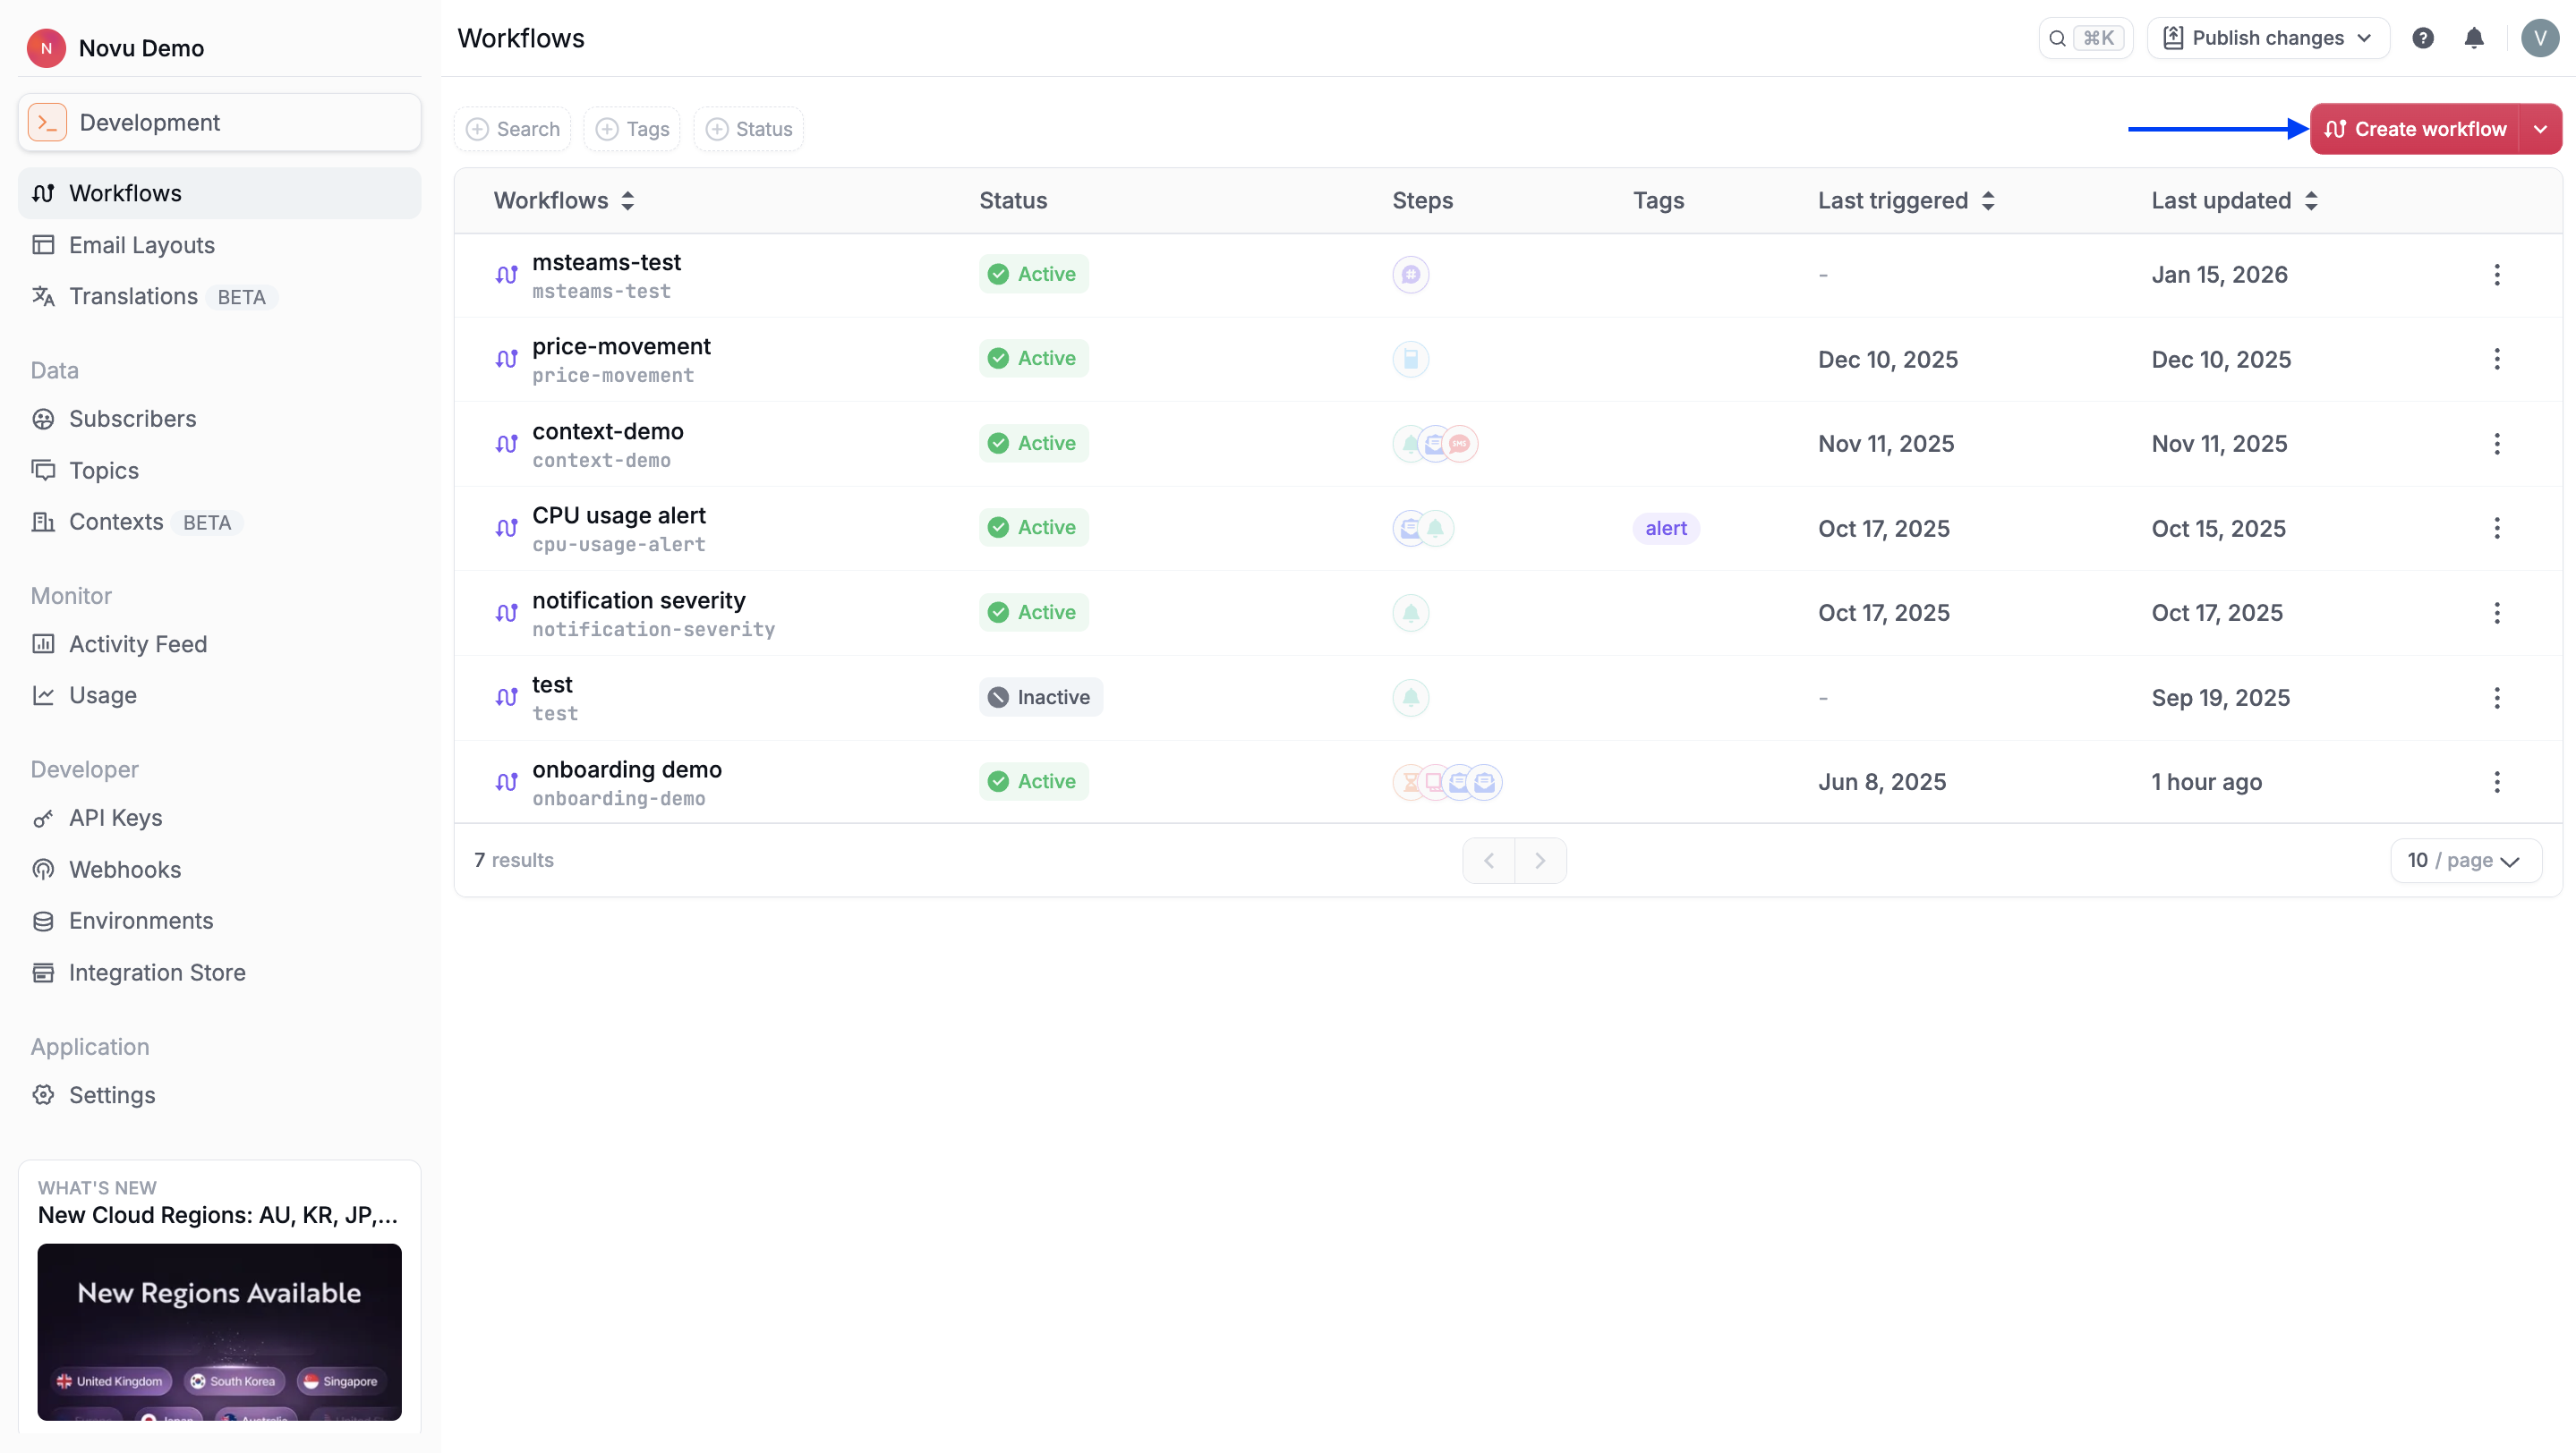Change the 10 per page selector
2576x1453 pixels.
[2465, 861]
